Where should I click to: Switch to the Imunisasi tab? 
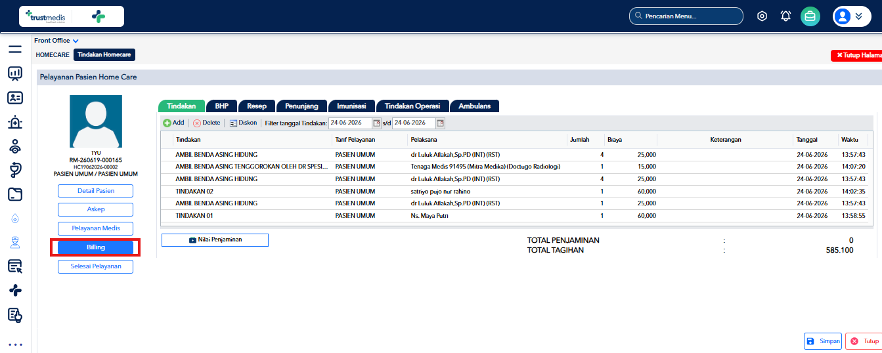click(x=351, y=106)
